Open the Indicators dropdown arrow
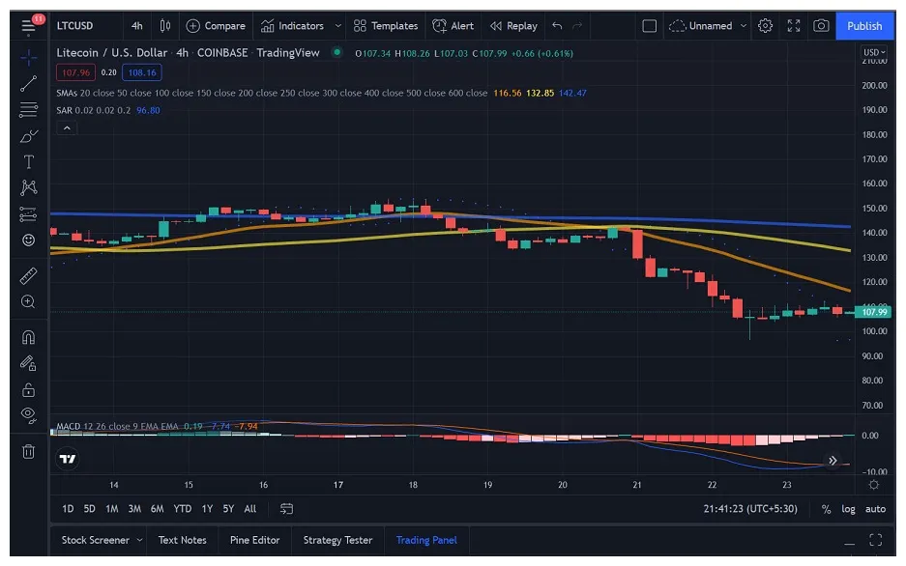Screen dimensions: 906x566 337,26
